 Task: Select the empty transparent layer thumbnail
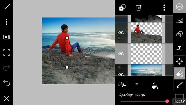tap(146, 54)
